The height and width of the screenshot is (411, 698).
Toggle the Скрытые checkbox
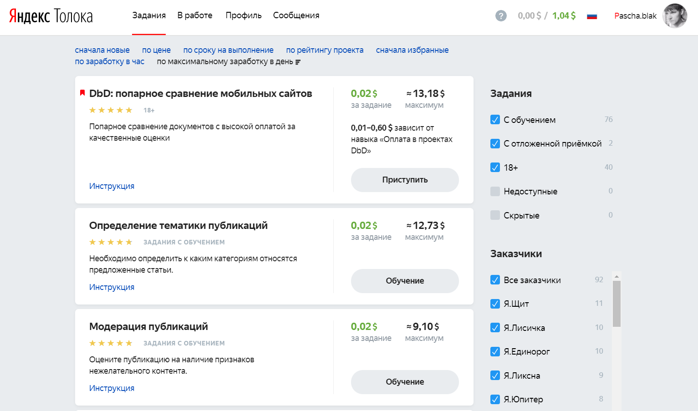[495, 215]
